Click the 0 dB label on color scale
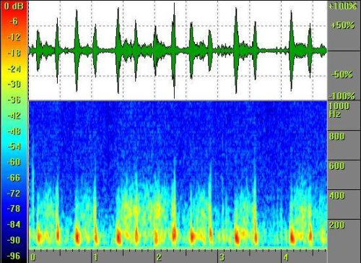 coord(14,6)
